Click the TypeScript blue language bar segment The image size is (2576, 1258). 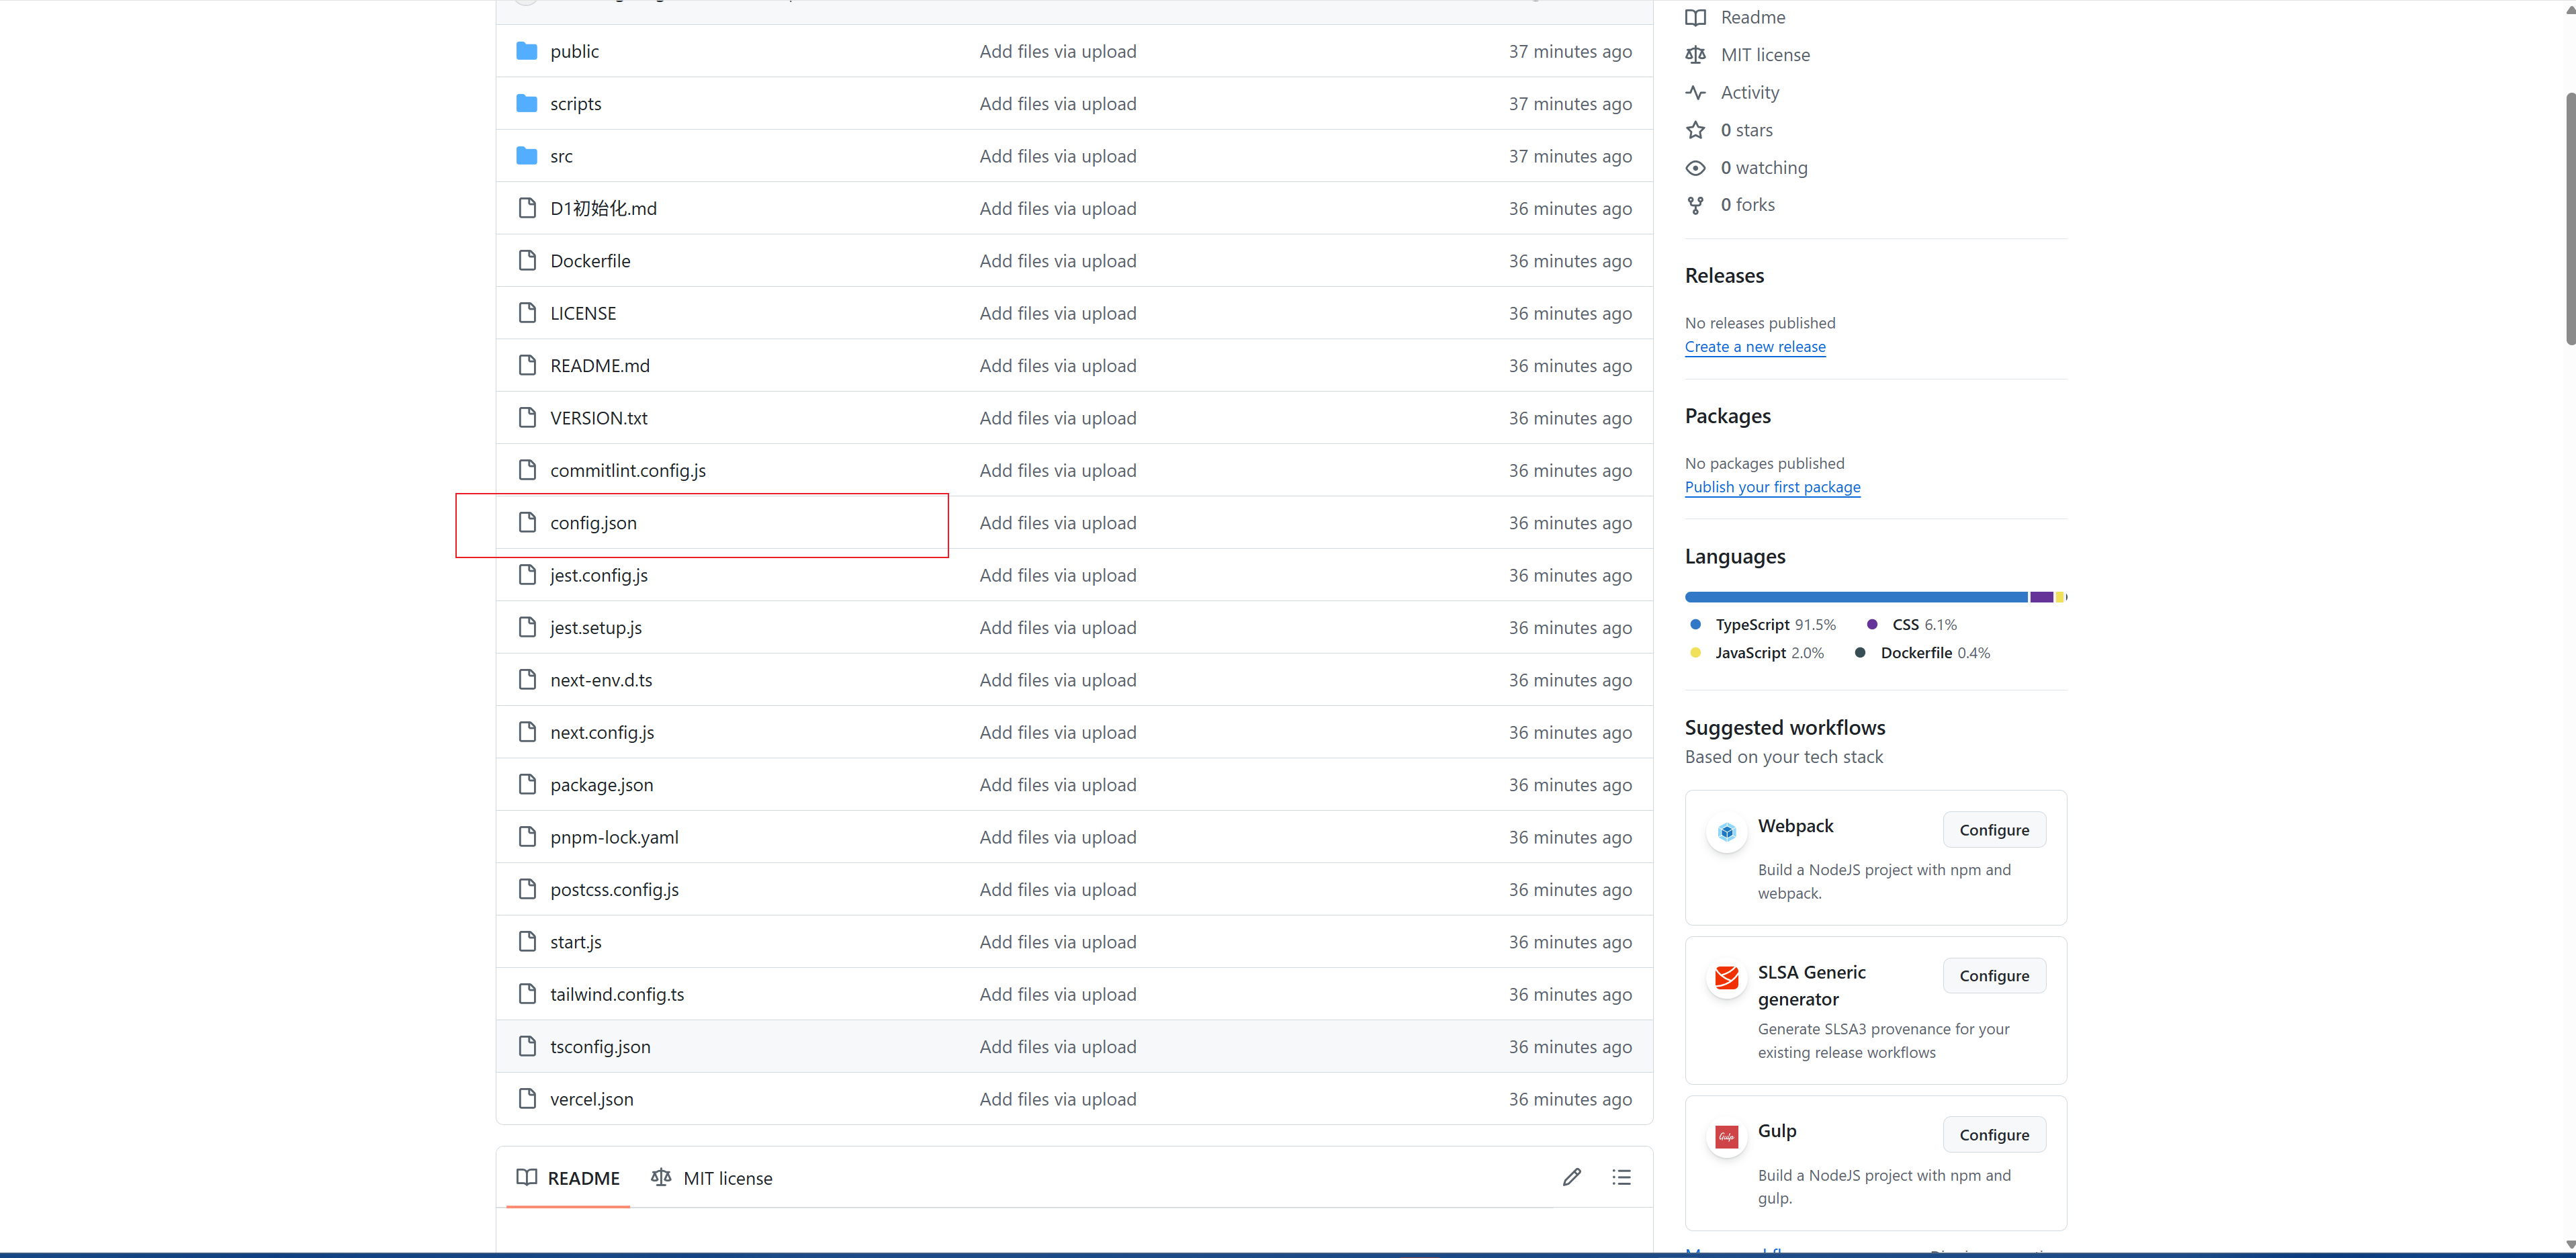[x=1855, y=597]
